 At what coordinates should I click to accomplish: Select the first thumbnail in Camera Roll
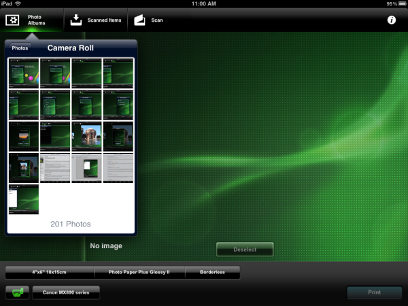(24, 73)
